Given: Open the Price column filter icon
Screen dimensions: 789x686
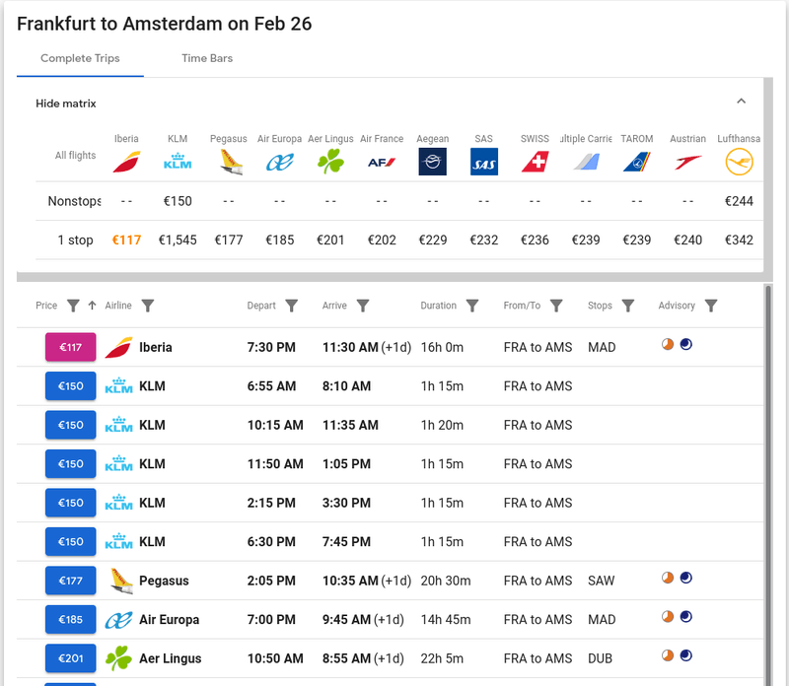Looking at the screenshot, I should coord(73,306).
